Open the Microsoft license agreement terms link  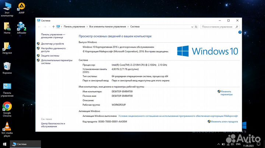178,116
